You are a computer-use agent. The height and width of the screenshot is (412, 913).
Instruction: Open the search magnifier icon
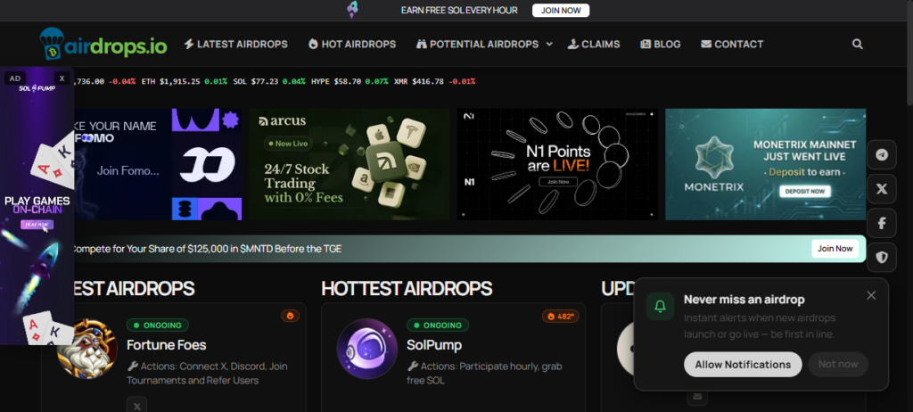pyautogui.click(x=857, y=44)
